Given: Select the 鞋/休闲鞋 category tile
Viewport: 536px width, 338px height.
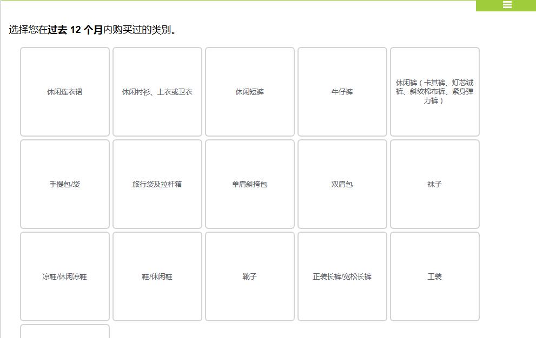Looking at the screenshot, I should click(x=157, y=275).
